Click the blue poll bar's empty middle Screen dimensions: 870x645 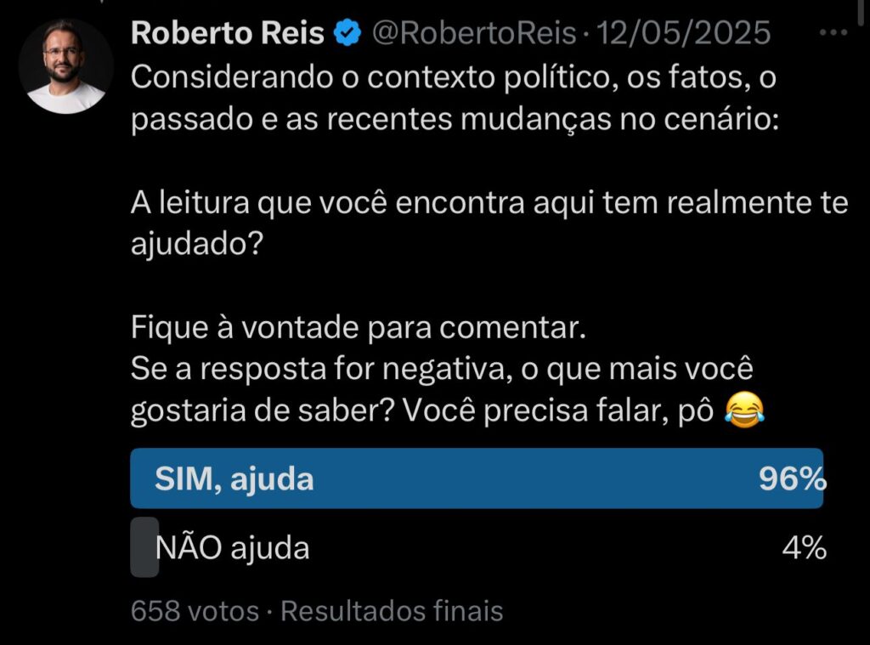[527, 479]
